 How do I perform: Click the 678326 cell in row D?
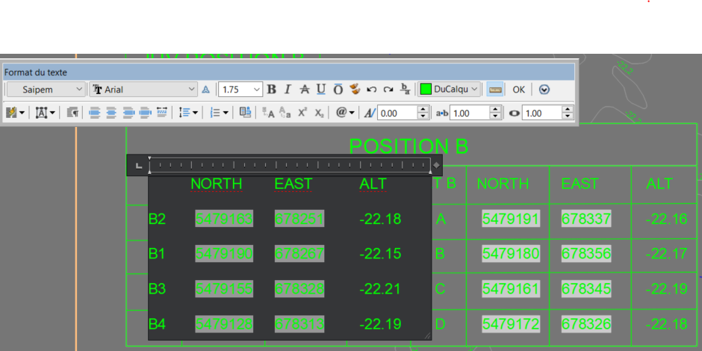(x=586, y=323)
